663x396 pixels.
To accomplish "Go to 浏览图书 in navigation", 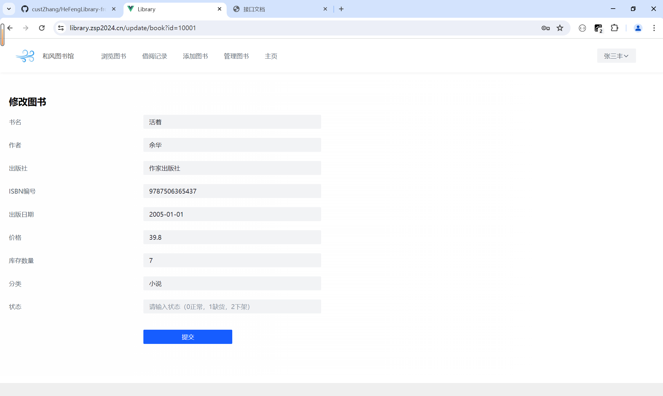I will [x=114, y=56].
